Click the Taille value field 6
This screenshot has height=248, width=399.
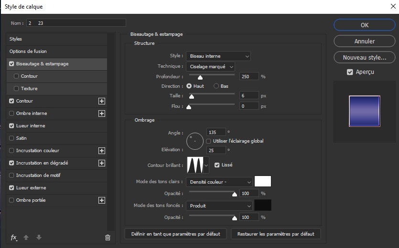(249, 95)
